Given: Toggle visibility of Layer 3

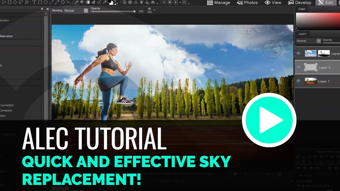Looking at the screenshot, I should pyautogui.click(x=298, y=67).
